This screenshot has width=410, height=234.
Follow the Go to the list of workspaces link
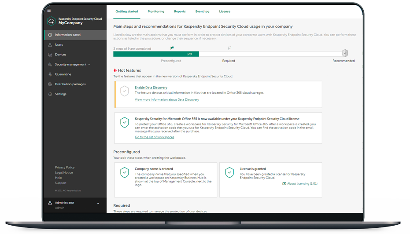(x=154, y=137)
